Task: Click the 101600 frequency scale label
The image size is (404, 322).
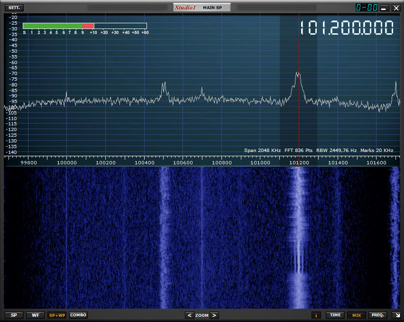Action: (x=376, y=163)
